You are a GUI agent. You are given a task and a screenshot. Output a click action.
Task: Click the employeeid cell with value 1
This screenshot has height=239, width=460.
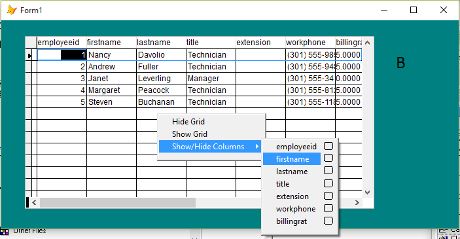click(62, 55)
